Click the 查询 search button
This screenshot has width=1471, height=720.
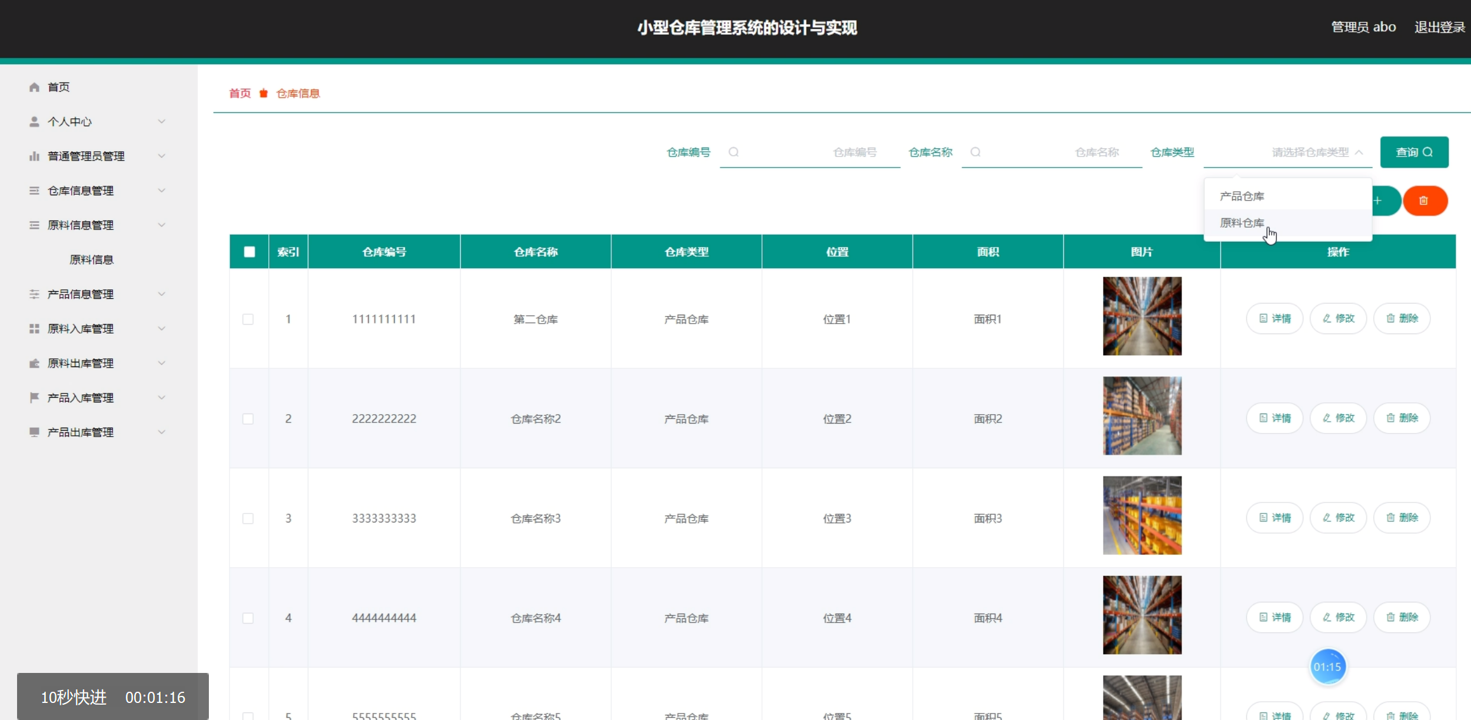pos(1413,152)
